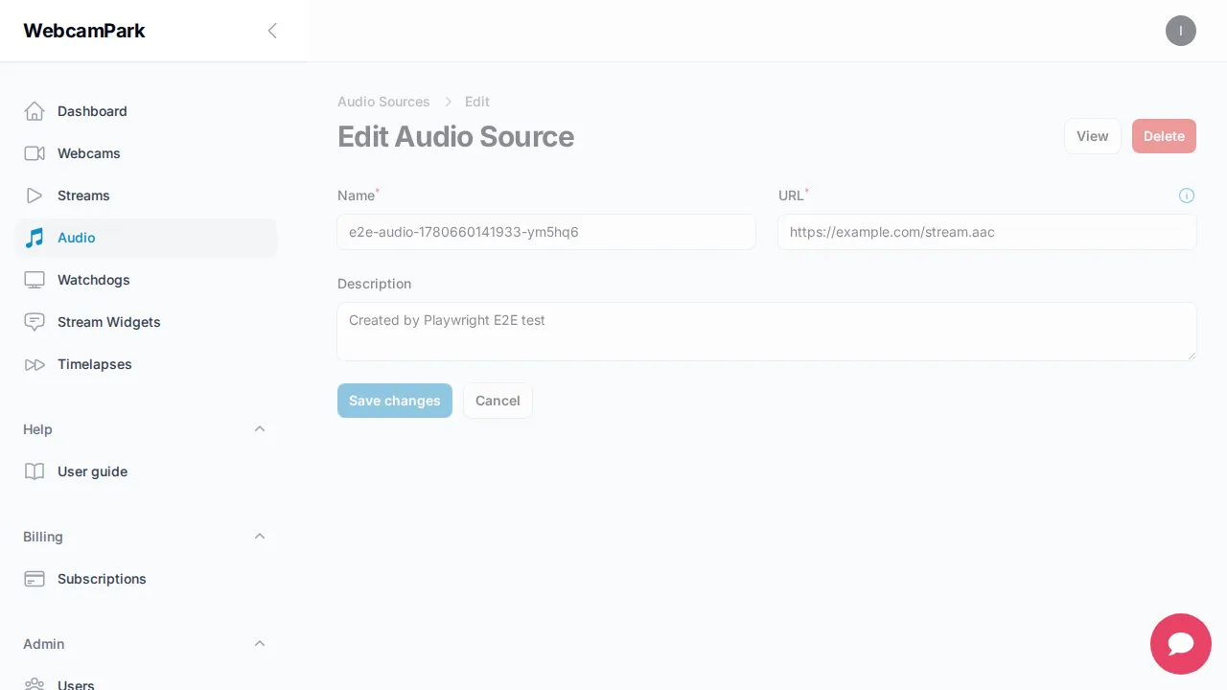Click the Edit Audio Source heading
1227x690 pixels.
point(456,136)
